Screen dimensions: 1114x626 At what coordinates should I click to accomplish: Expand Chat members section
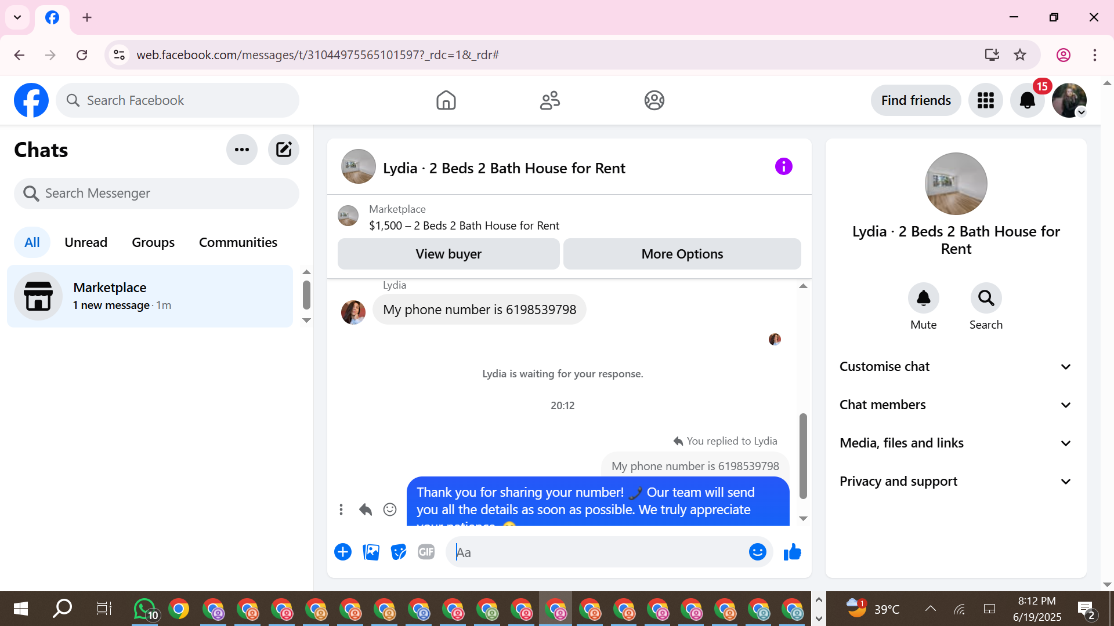pyautogui.click(x=956, y=405)
